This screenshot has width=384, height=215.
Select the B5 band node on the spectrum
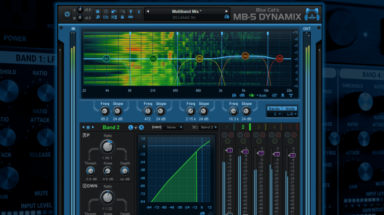[279, 59]
